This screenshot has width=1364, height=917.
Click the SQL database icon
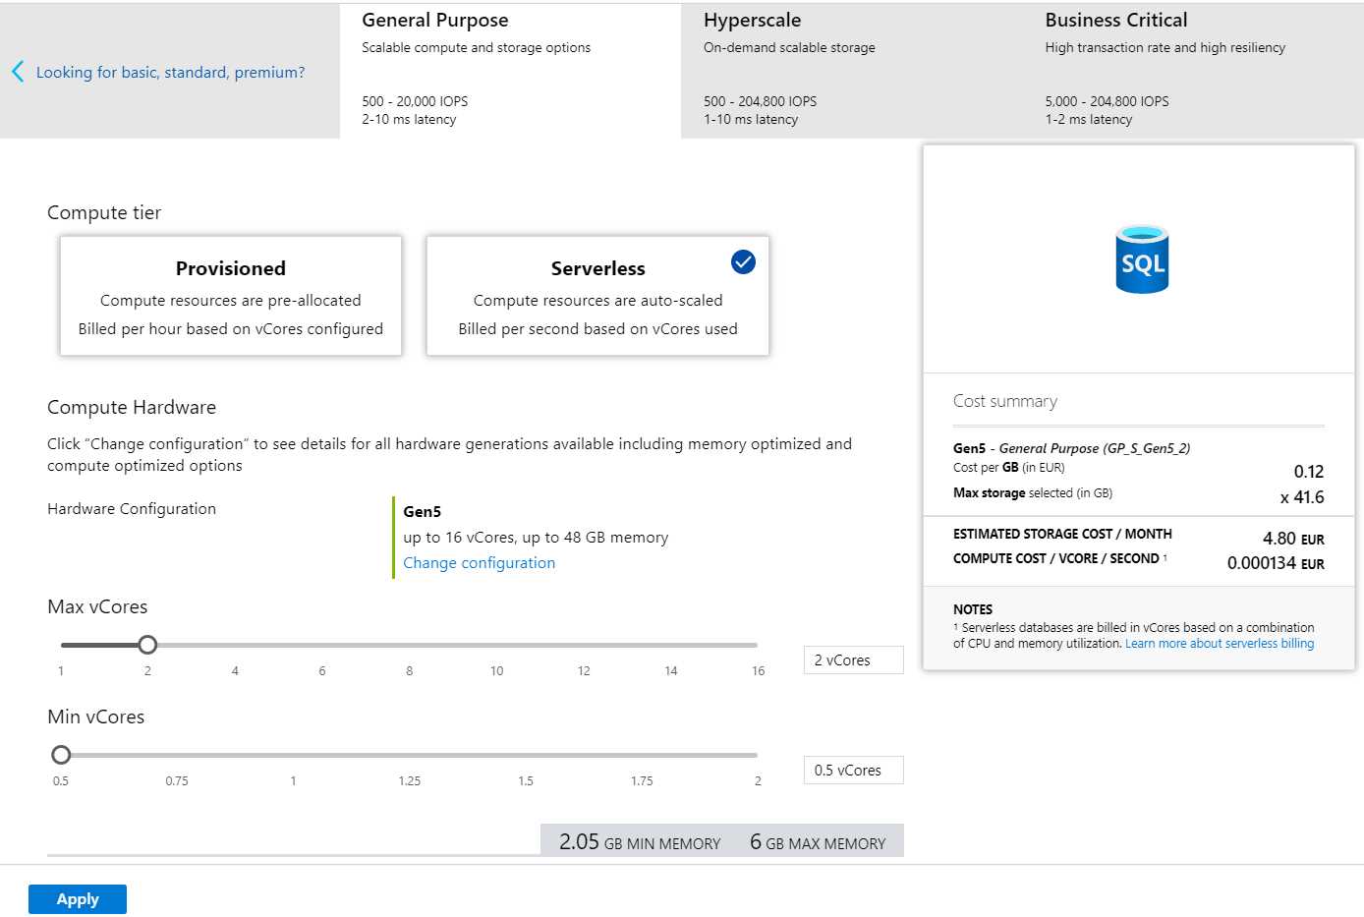pos(1141,258)
